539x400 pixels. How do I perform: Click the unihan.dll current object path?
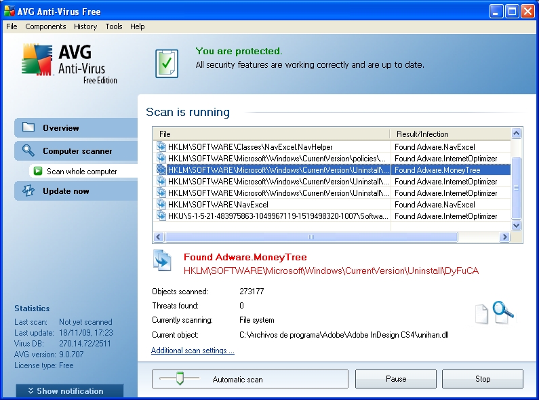344,335
